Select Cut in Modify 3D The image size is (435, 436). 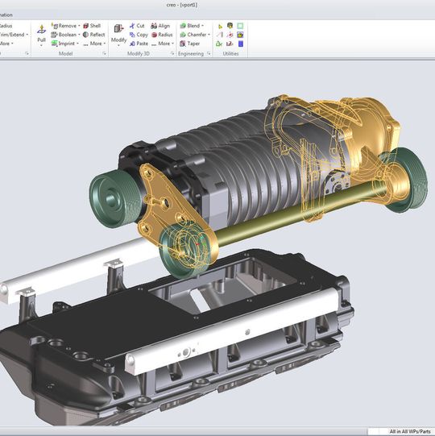point(137,26)
